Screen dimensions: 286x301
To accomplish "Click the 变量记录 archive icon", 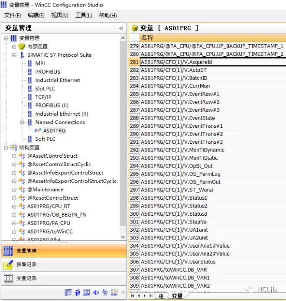I will click(8, 278).
